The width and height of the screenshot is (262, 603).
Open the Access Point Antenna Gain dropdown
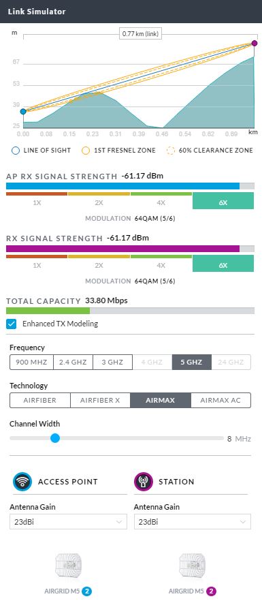(68, 521)
